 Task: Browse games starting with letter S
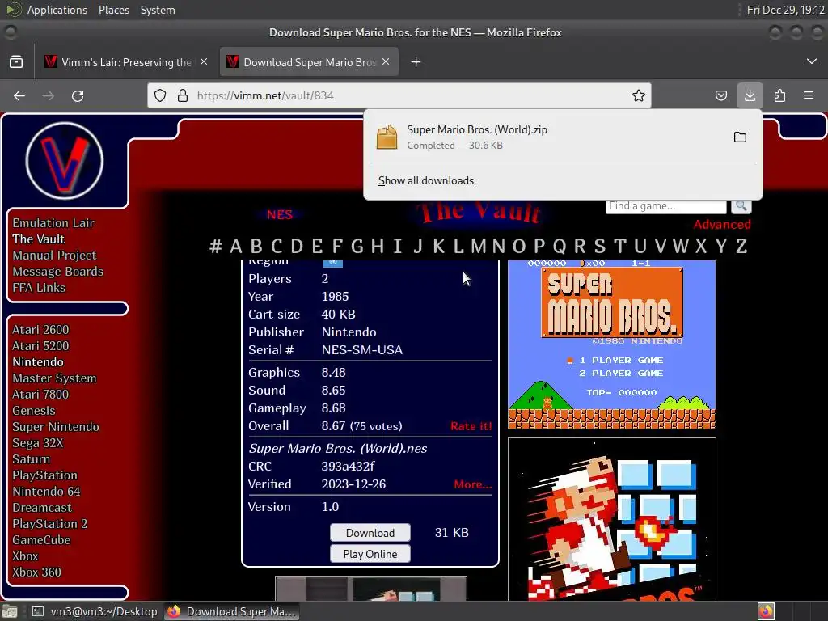point(599,247)
